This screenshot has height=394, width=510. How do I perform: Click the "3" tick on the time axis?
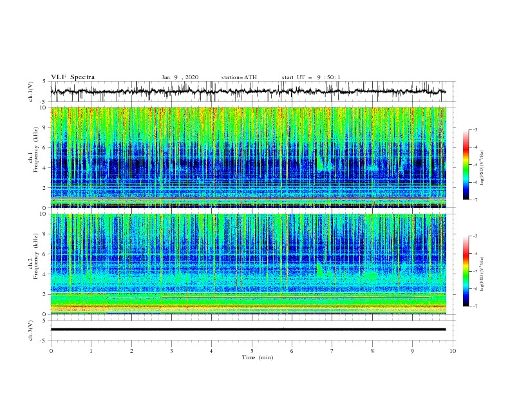pos(171,351)
